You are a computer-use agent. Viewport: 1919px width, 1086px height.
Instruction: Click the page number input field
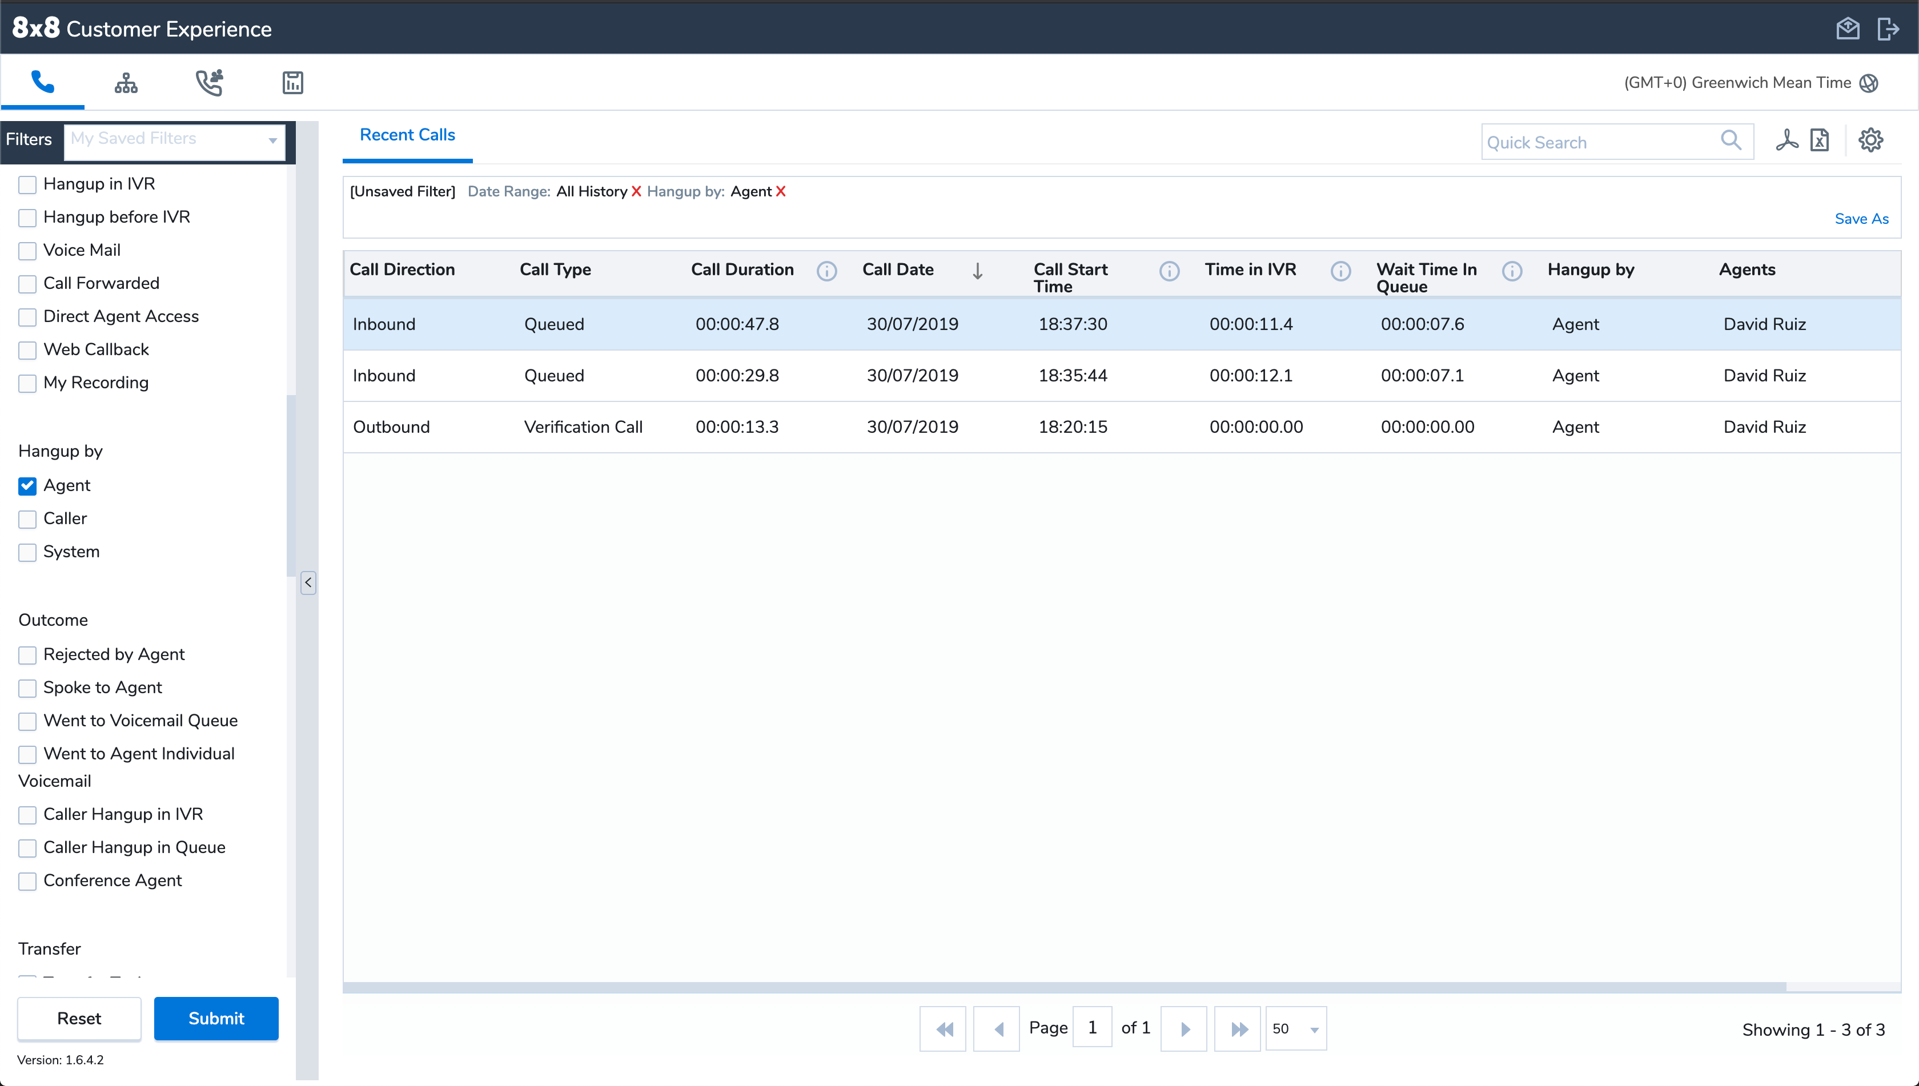click(x=1093, y=1028)
